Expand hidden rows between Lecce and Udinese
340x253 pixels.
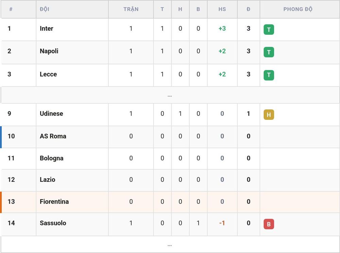click(x=170, y=95)
